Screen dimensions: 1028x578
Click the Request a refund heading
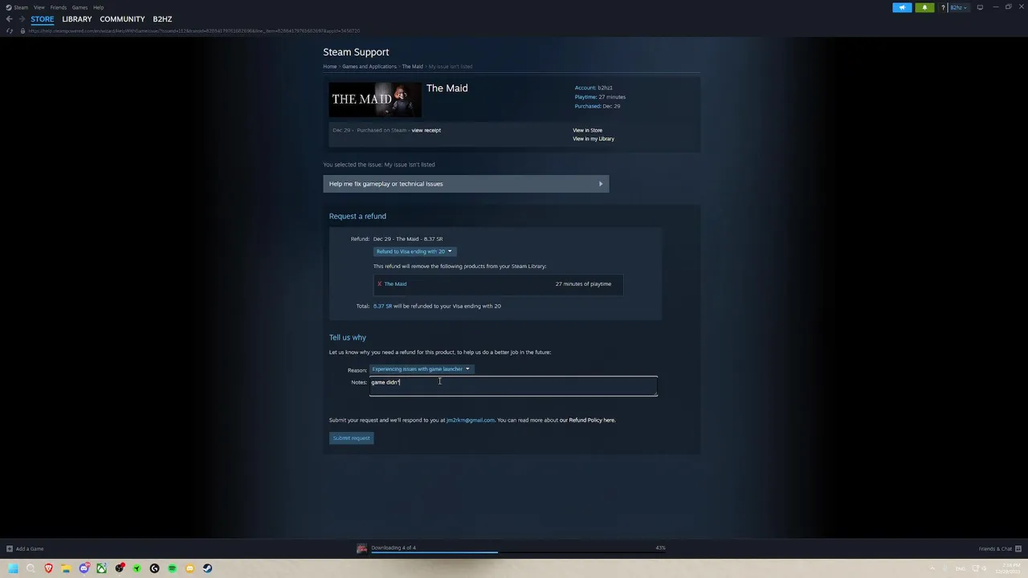click(x=357, y=216)
